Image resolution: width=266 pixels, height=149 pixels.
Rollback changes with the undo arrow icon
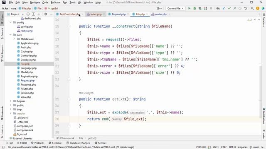pyautogui.click(x=246, y=8)
